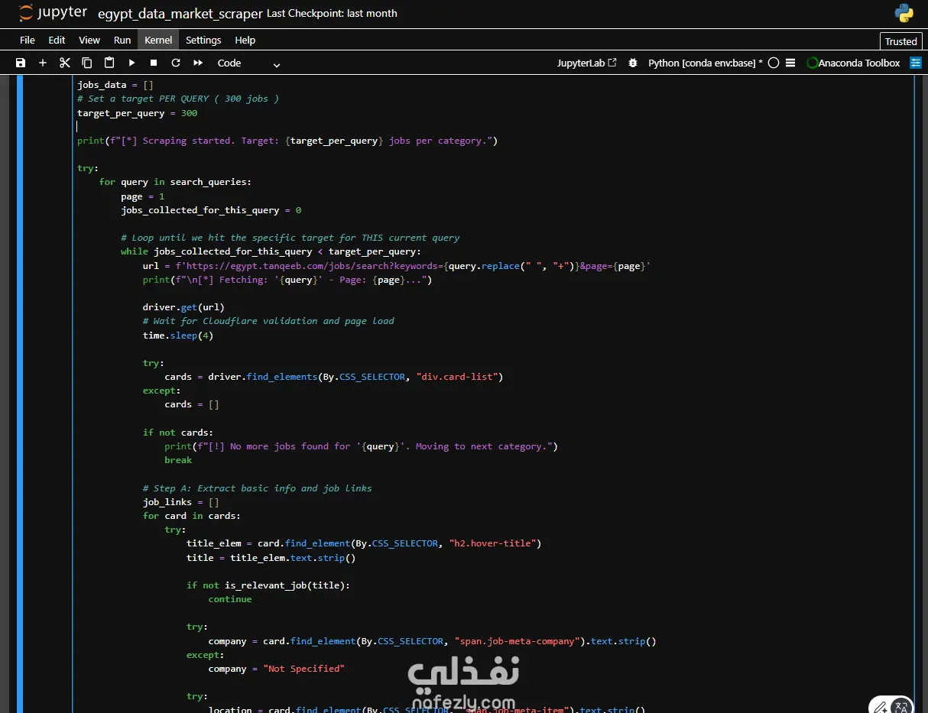Cut the selected cell with scissors icon
928x713 pixels.
coord(65,63)
